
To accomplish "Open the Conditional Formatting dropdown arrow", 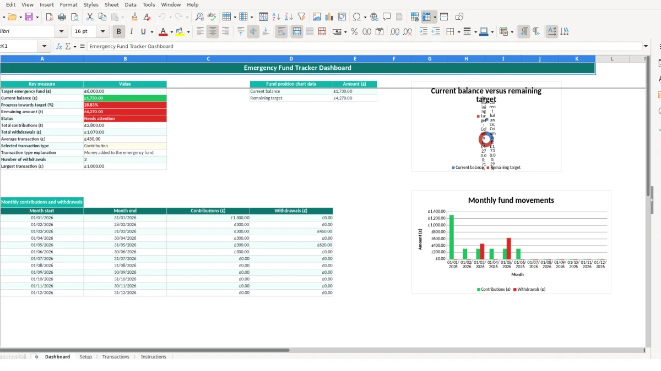I will coord(512,32).
